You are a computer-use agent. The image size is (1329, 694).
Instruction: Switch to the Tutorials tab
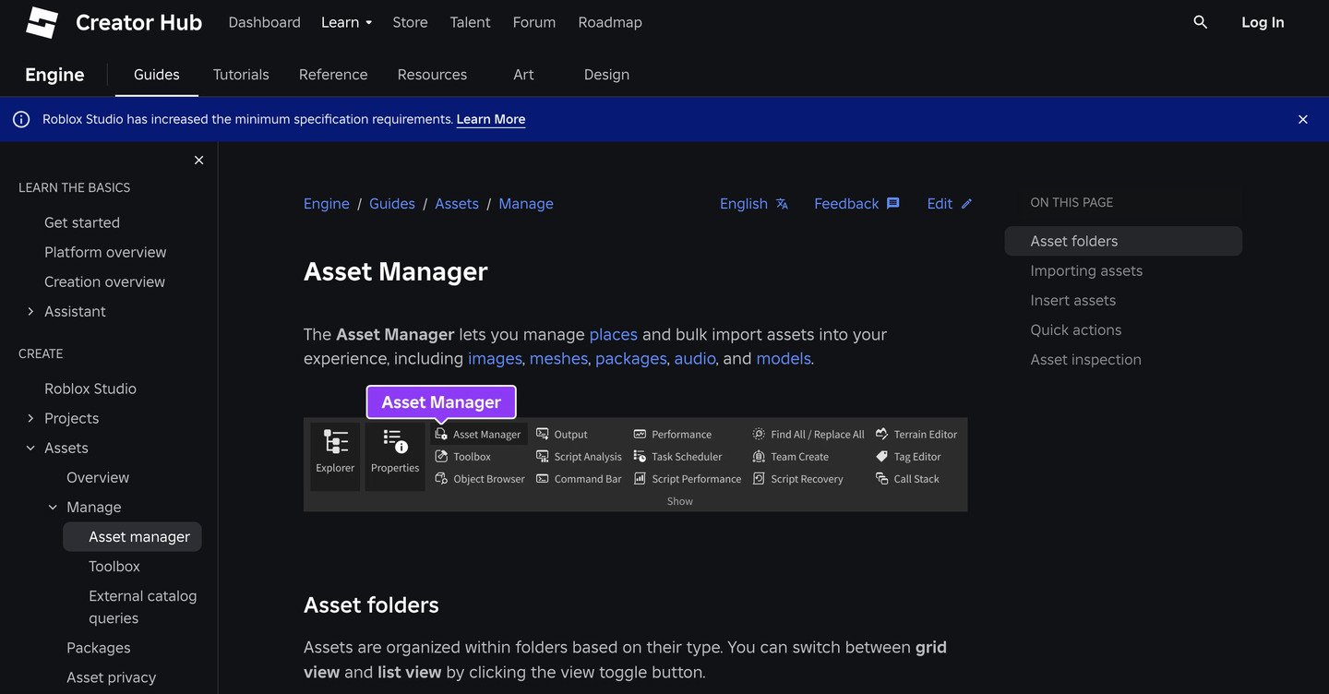[x=241, y=75]
